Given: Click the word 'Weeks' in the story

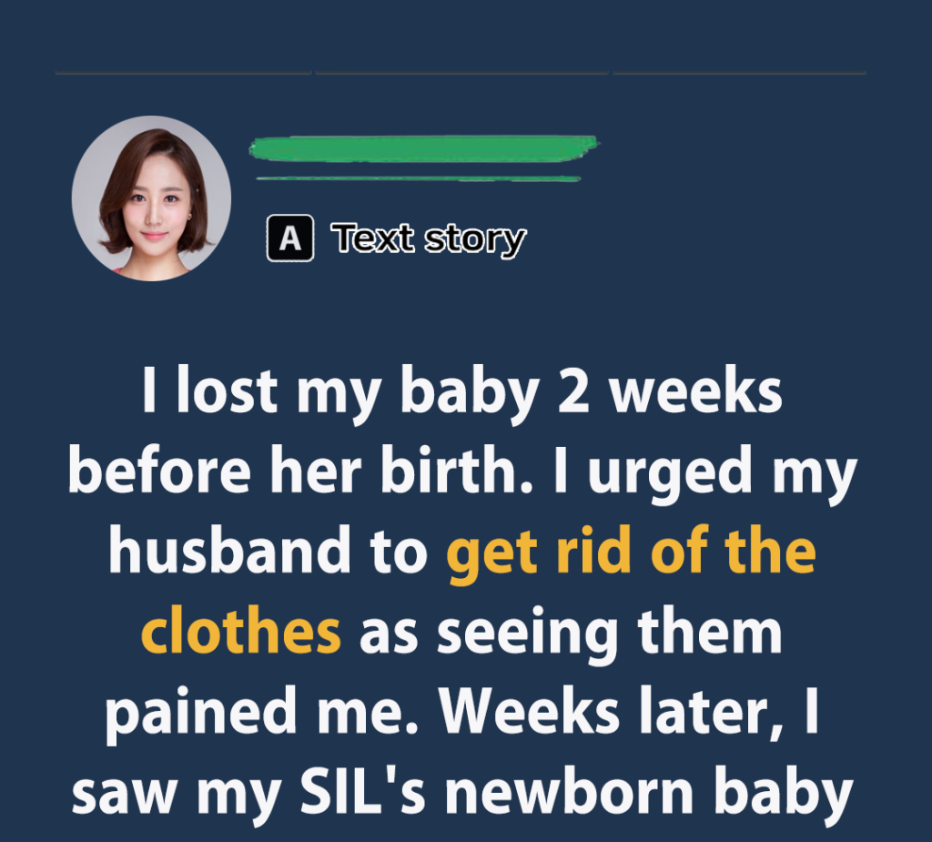Looking at the screenshot, I should click(530, 711).
